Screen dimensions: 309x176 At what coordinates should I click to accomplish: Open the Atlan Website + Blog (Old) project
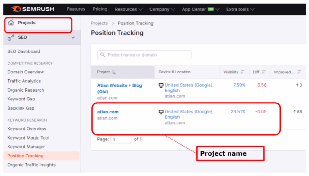point(119,88)
